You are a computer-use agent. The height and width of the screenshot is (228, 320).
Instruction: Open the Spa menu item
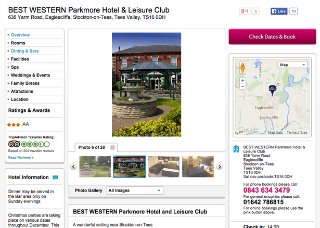15,67
